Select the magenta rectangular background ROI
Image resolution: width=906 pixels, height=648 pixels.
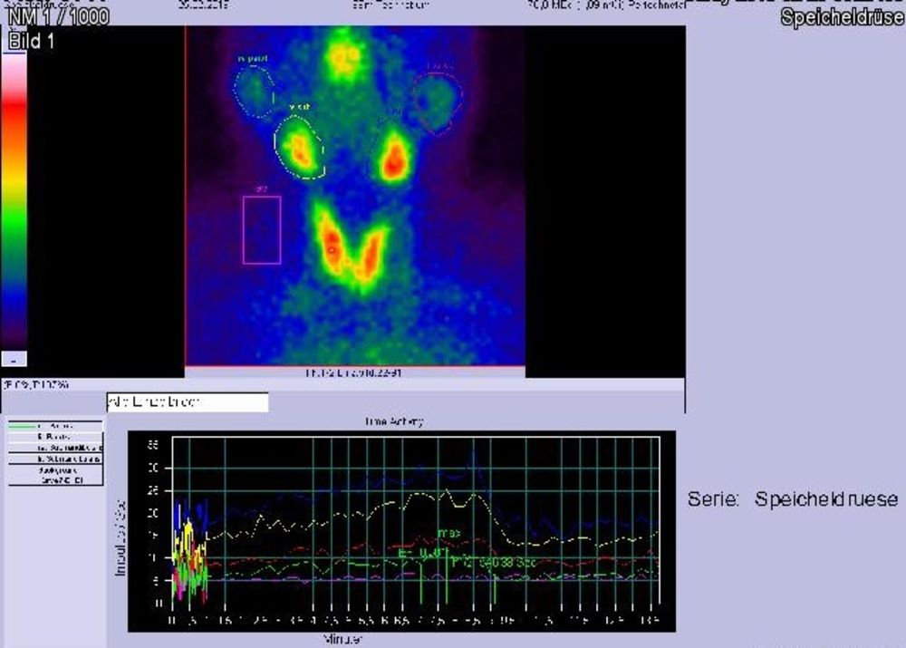(x=262, y=229)
